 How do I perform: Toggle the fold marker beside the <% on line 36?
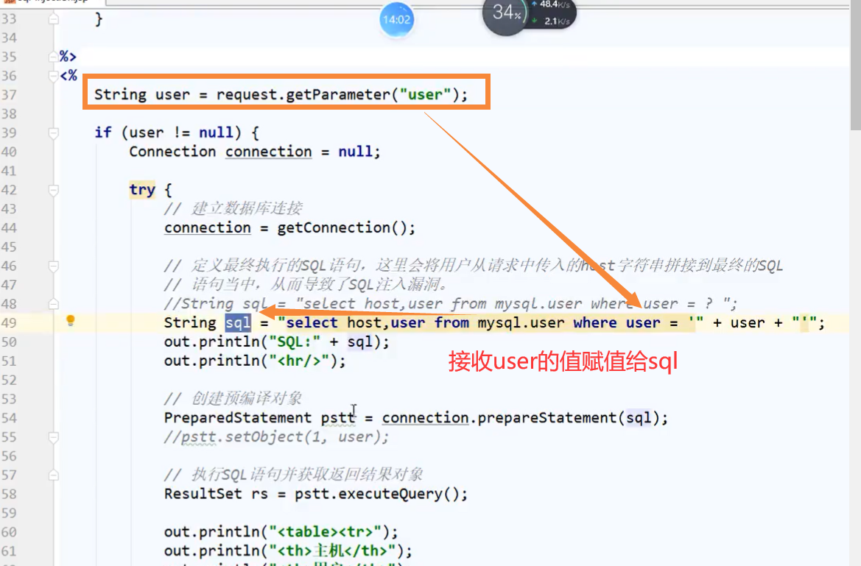click(x=53, y=76)
